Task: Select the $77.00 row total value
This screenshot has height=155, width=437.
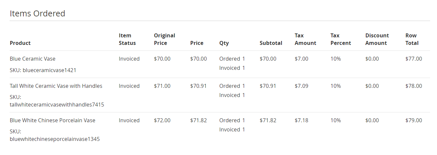Action: (x=414, y=59)
